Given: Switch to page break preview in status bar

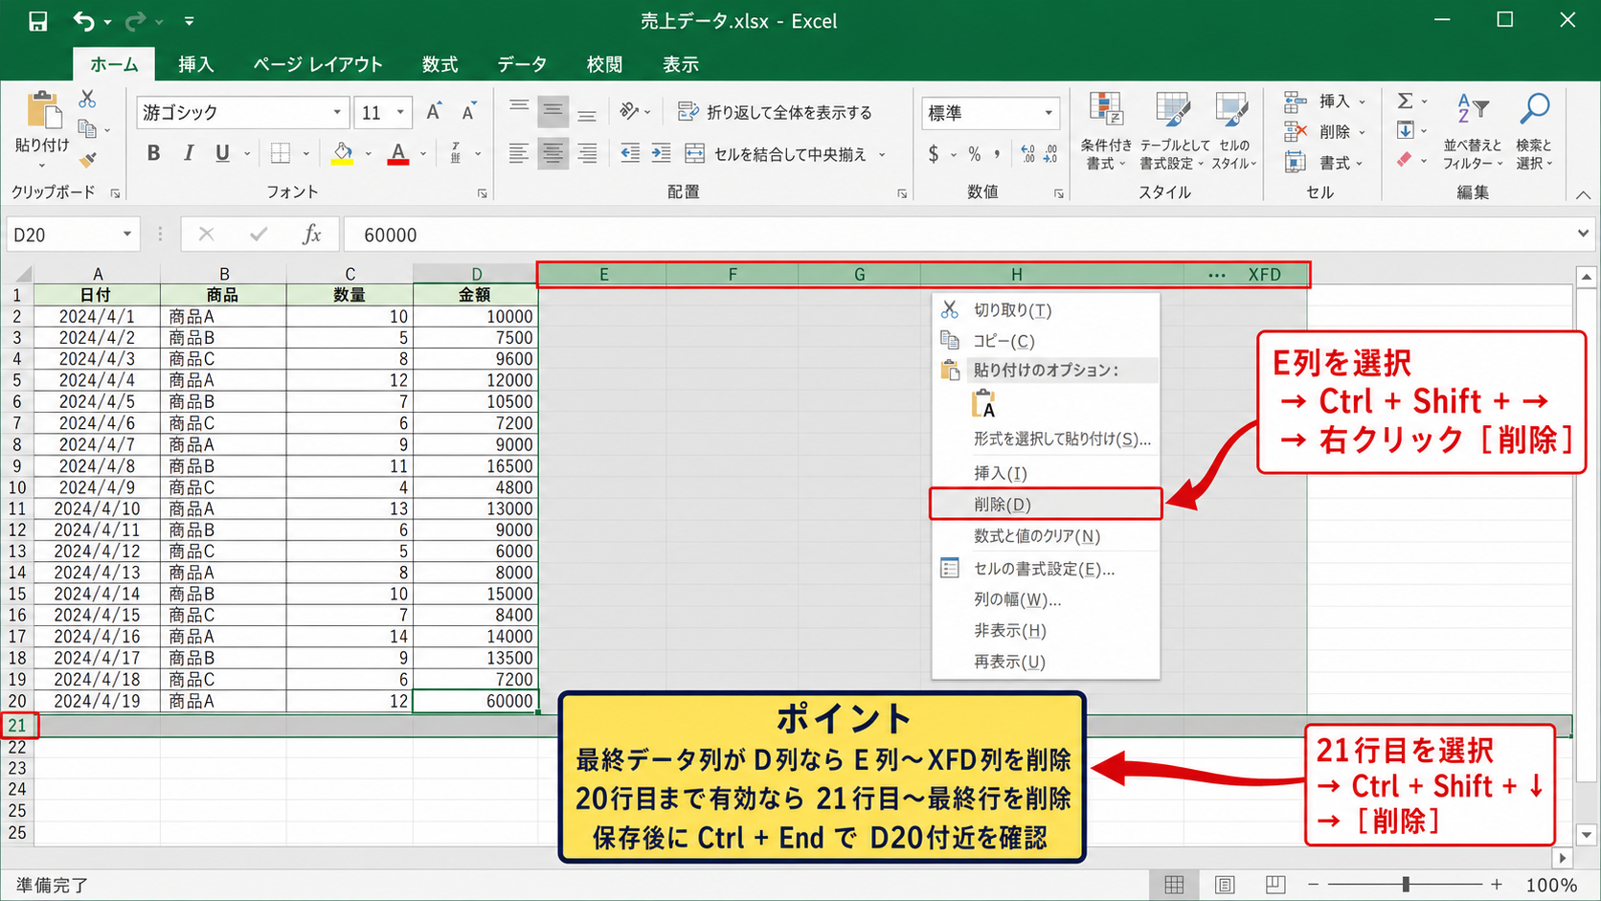Looking at the screenshot, I should click(x=1275, y=885).
